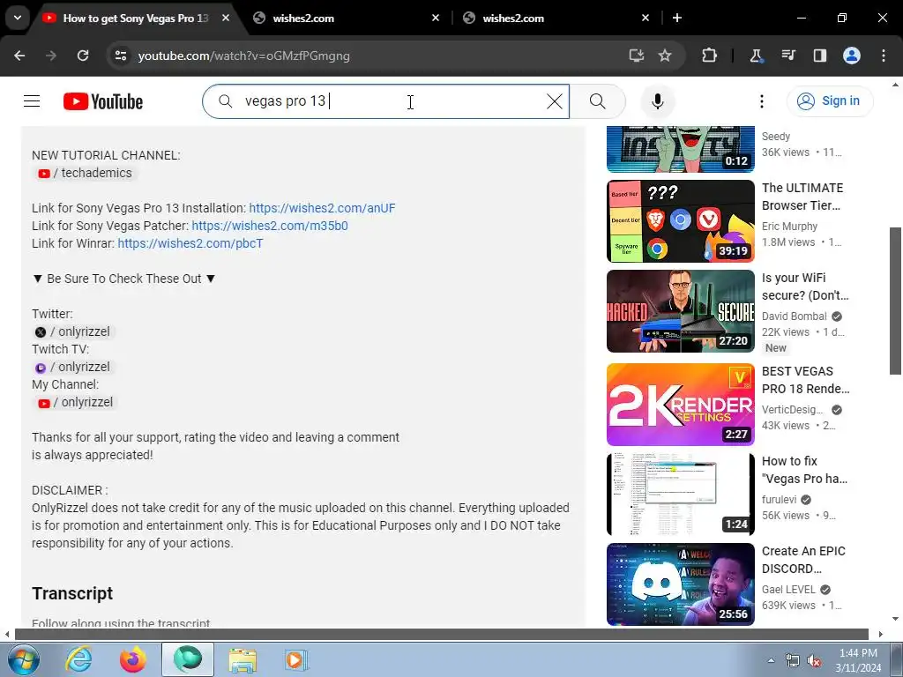This screenshot has height=677, width=903.
Task: Close the second wishes2.com tab
Action: (x=645, y=19)
